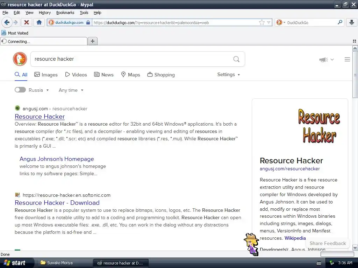Submit search with the magnifier button
Image resolution: width=358 pixels, height=268 pixels.
tap(236, 59)
